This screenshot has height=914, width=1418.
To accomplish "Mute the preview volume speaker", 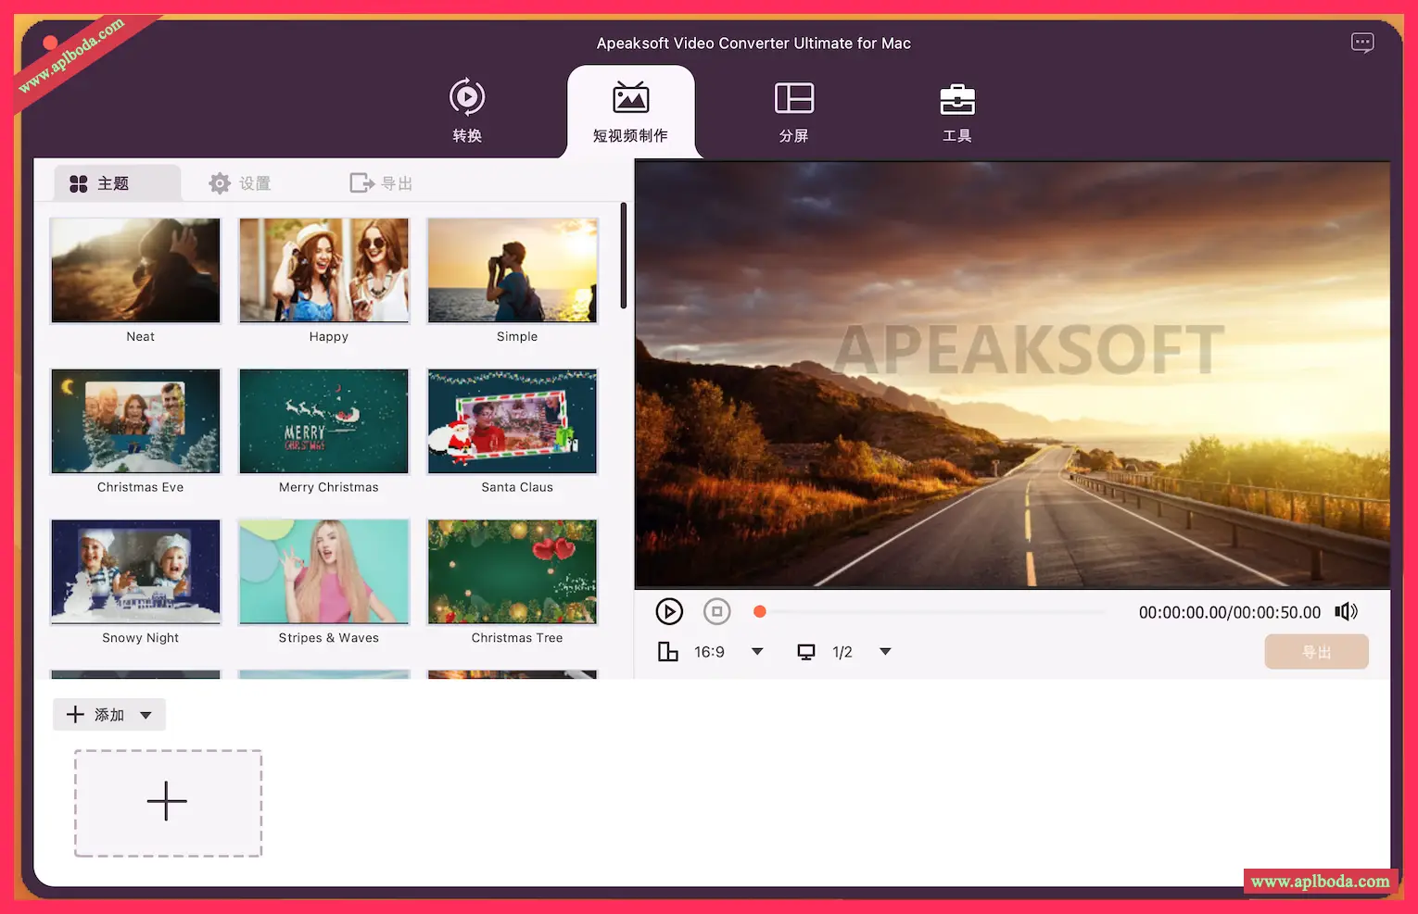I will [1346, 612].
